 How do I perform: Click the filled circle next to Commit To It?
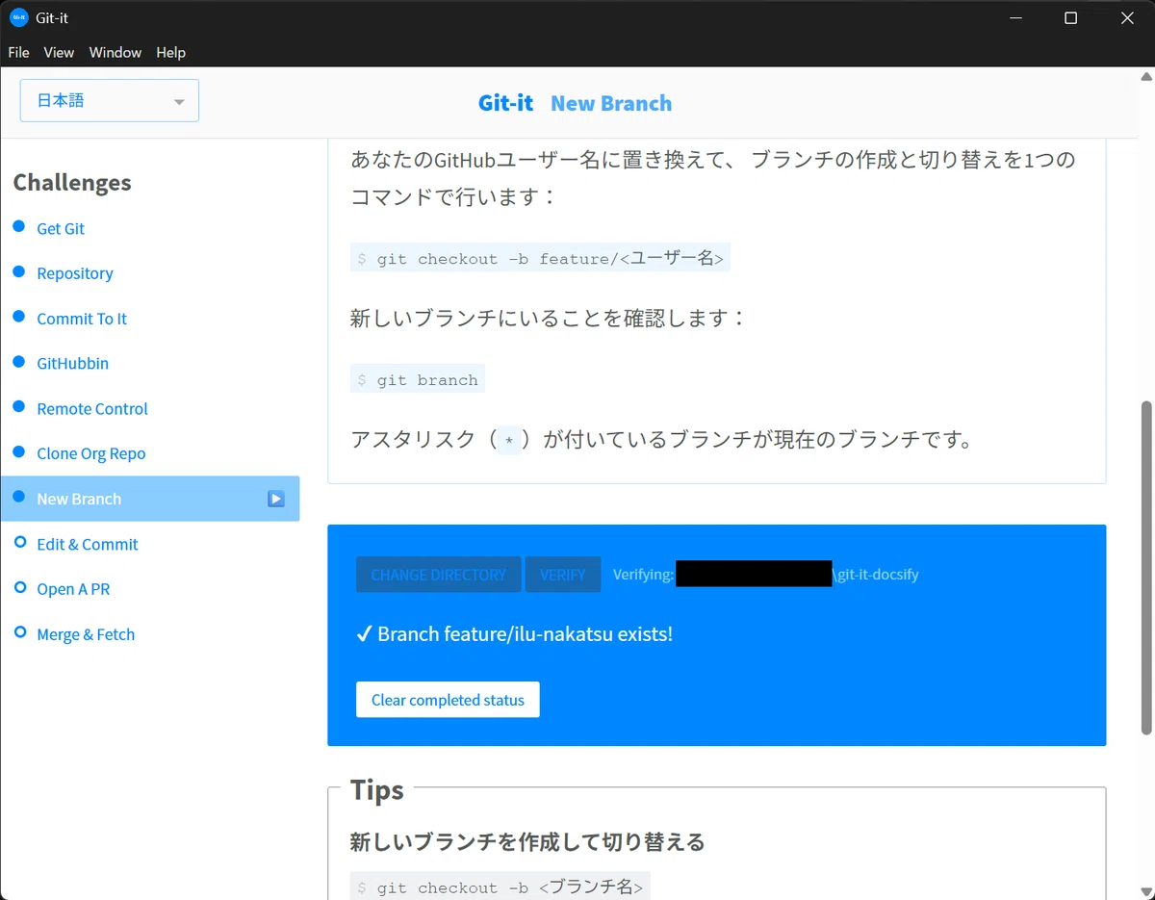19,317
